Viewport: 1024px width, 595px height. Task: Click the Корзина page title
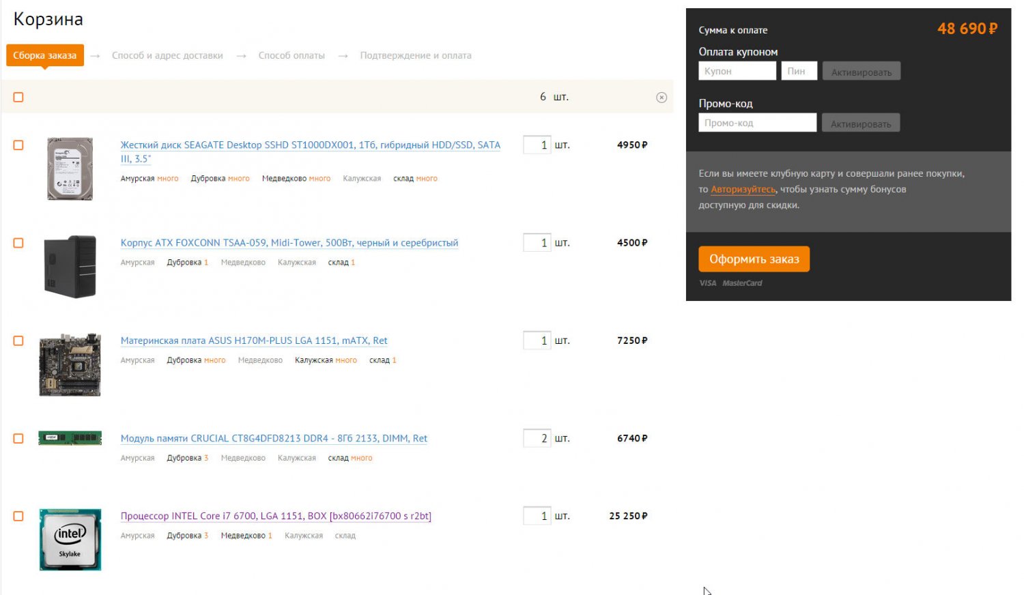pyautogui.click(x=48, y=19)
